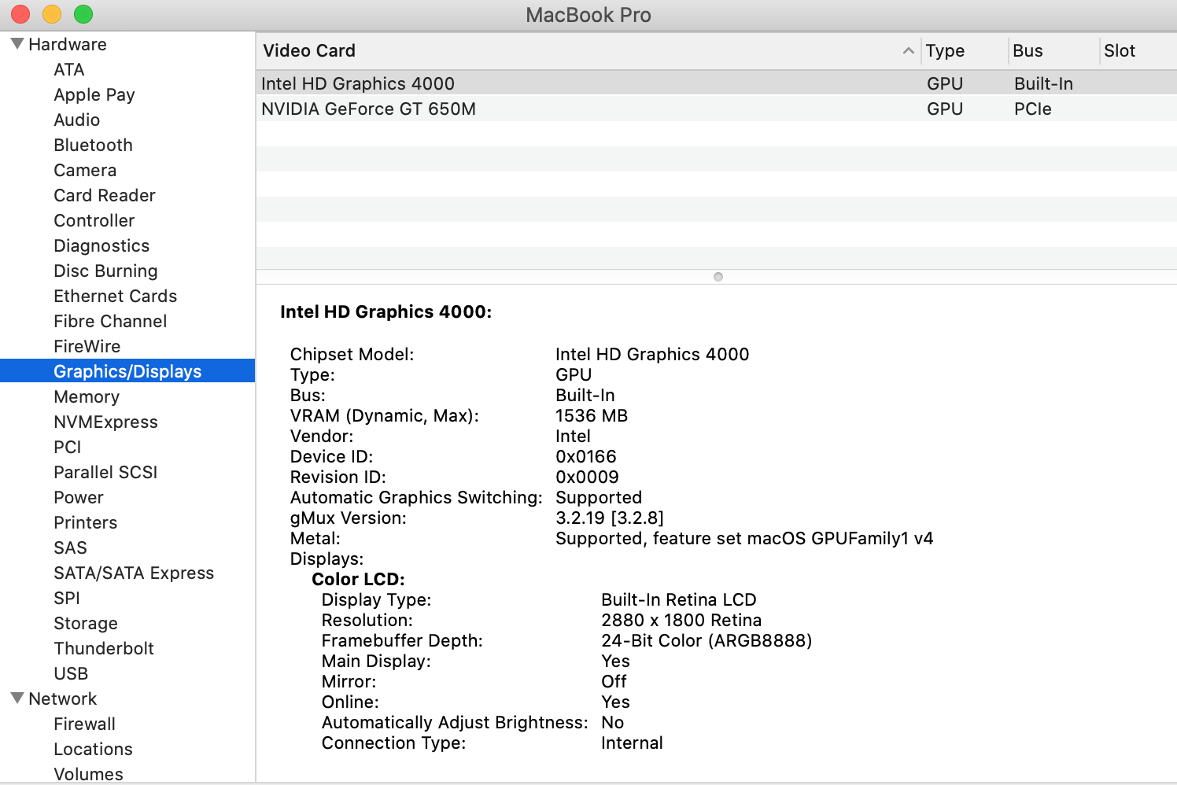Select Controller in the sidebar
The width and height of the screenshot is (1177, 785).
(x=94, y=220)
